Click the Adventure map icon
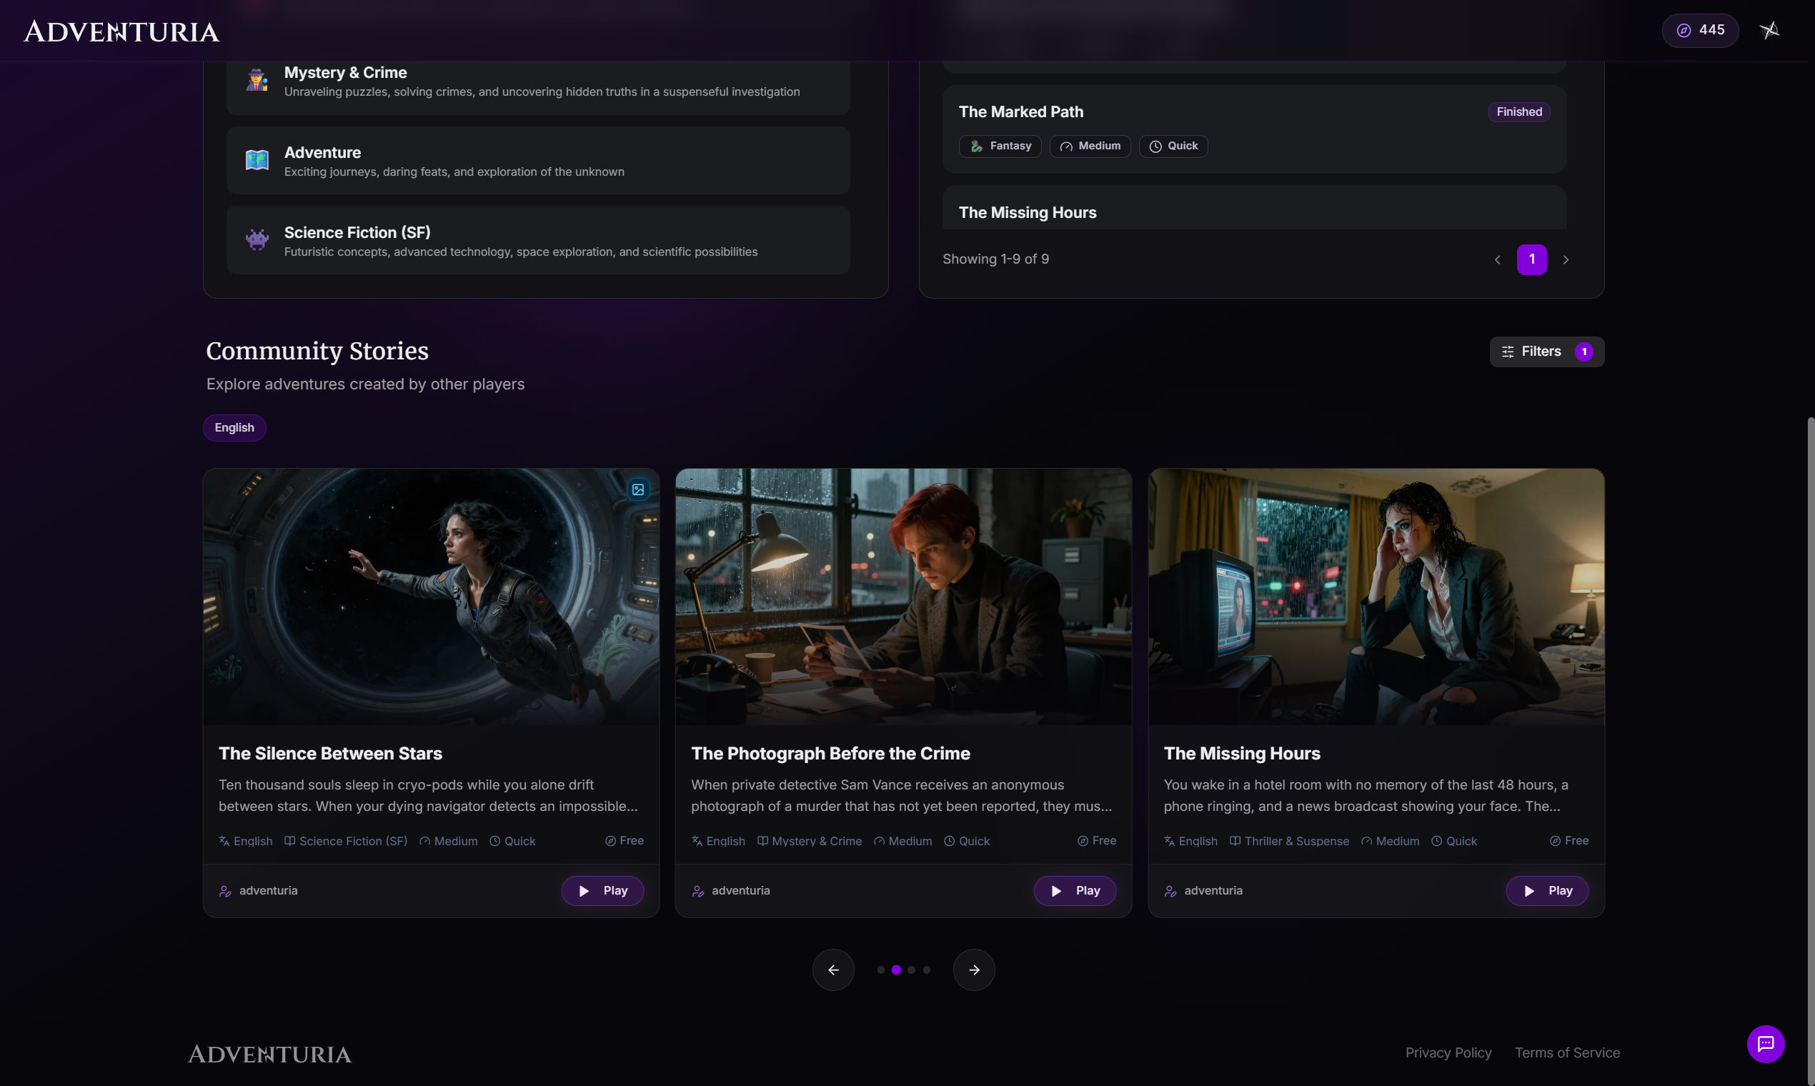 point(257,159)
